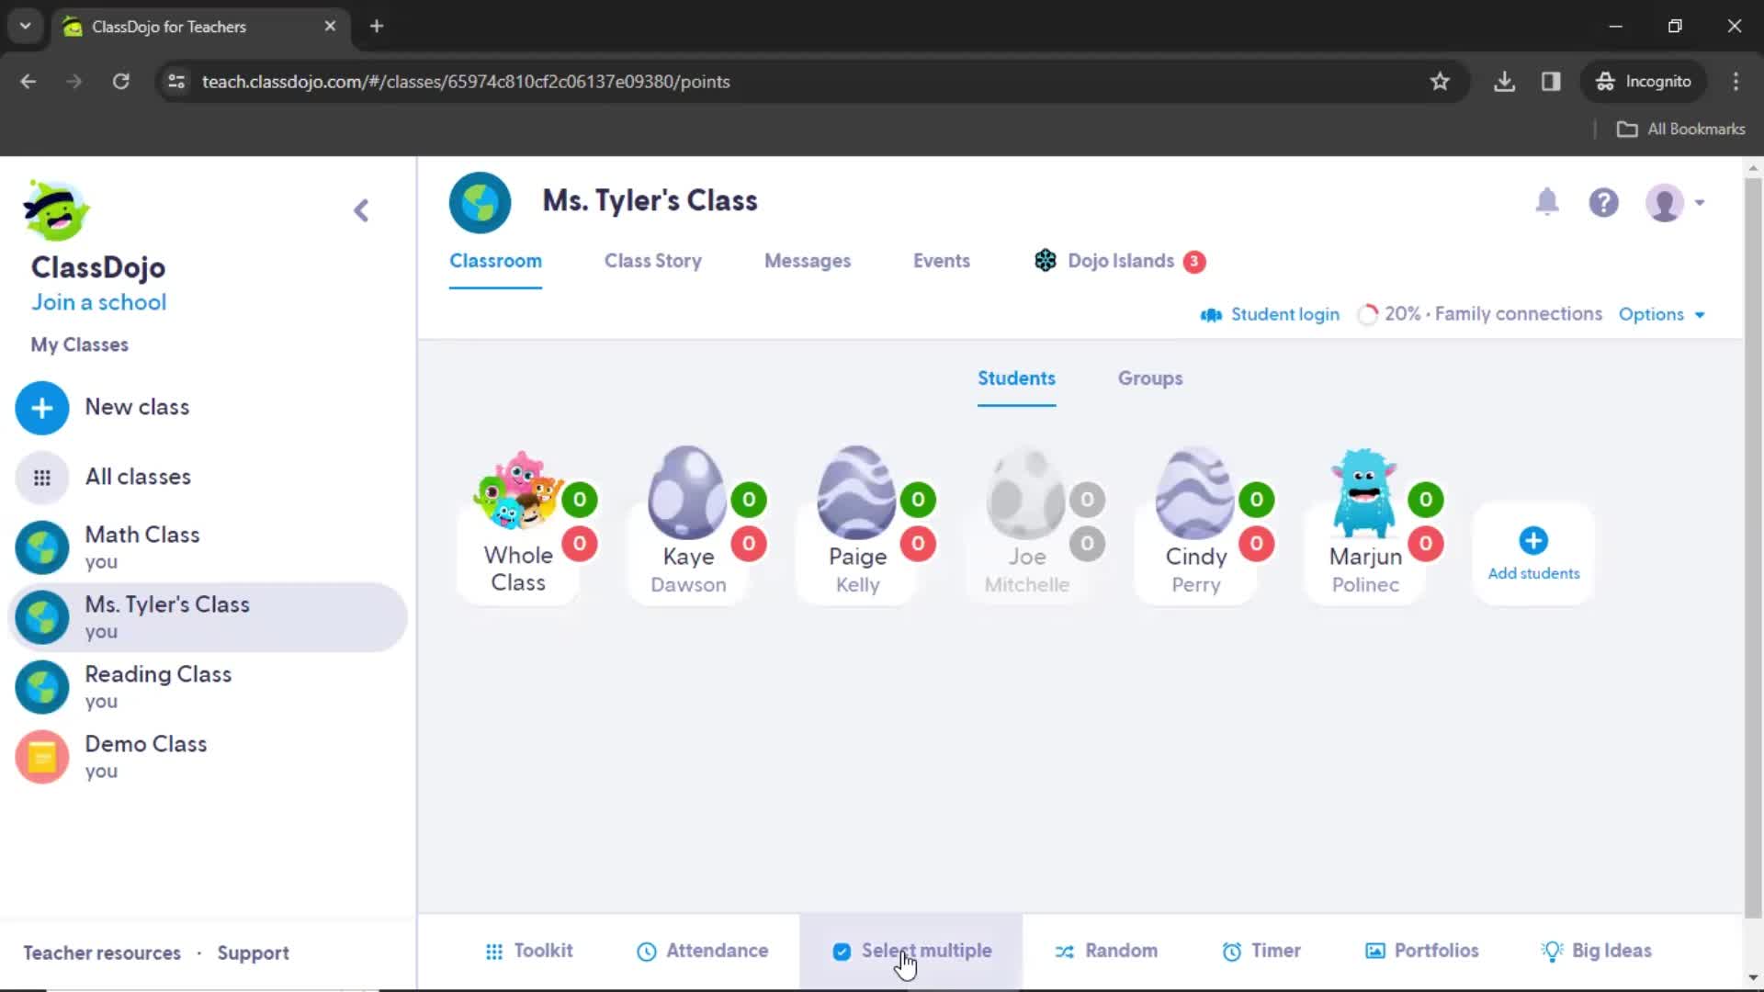The width and height of the screenshot is (1764, 992).
Task: Open the Toolkit panel
Action: pos(528,951)
